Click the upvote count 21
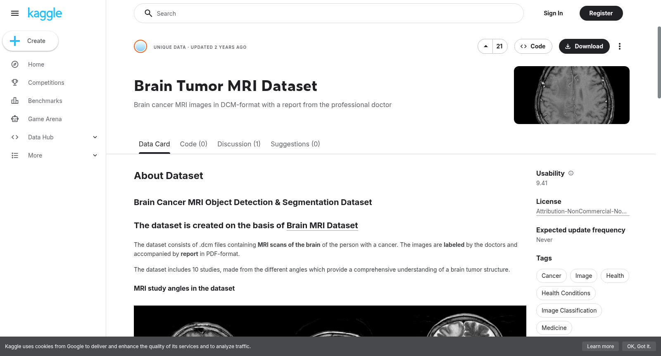661x356 pixels. point(500,46)
